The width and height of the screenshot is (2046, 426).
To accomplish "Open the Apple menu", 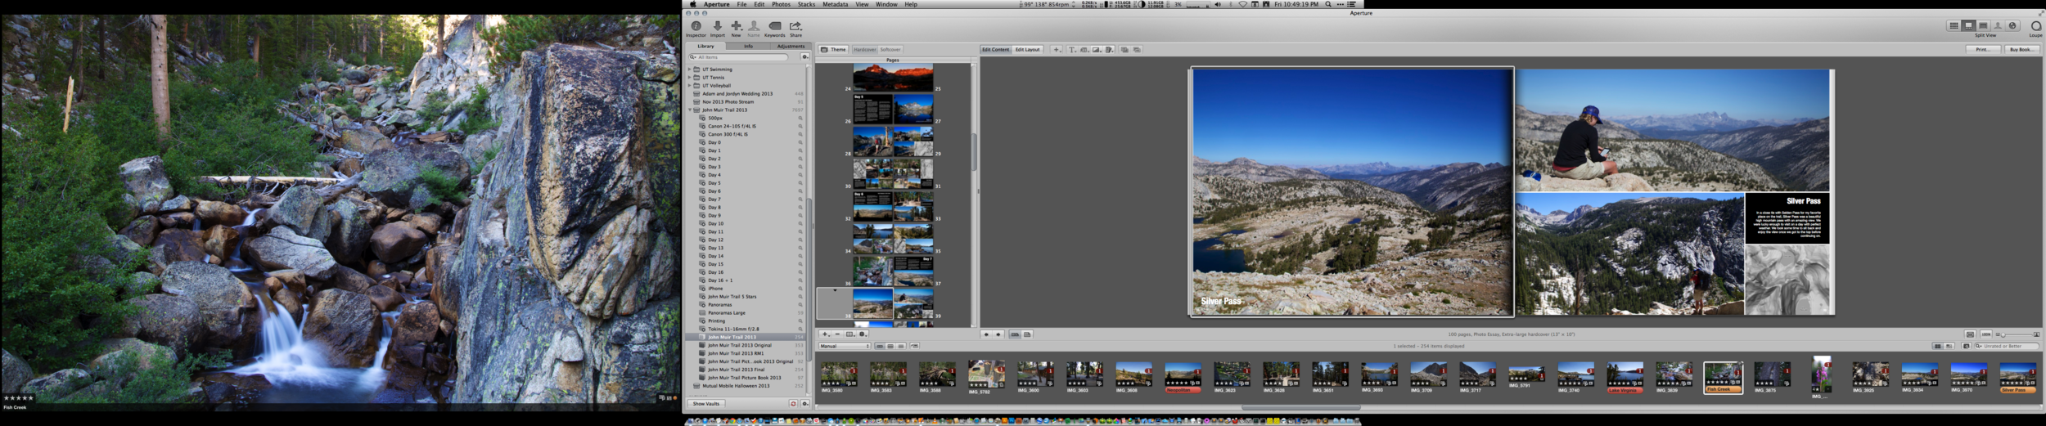I will click(693, 4).
